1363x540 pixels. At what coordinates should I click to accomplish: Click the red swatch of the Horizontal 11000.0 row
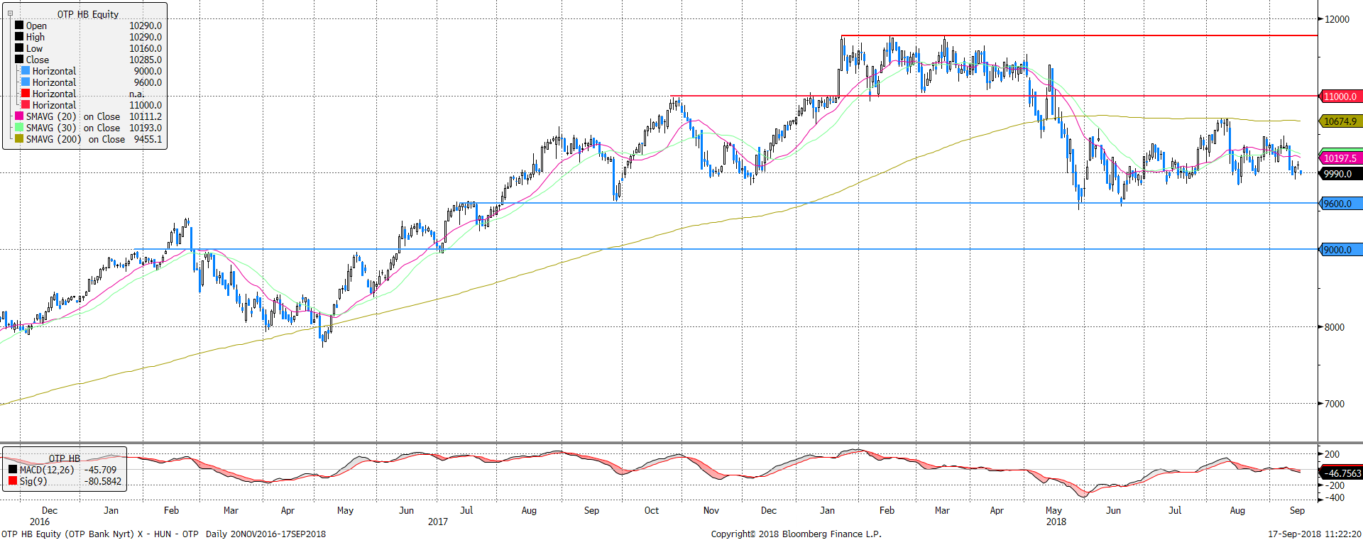click(26, 105)
